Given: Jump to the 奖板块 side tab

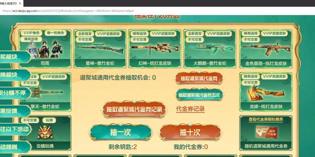Looking at the screenshot, I should pos(15,57).
